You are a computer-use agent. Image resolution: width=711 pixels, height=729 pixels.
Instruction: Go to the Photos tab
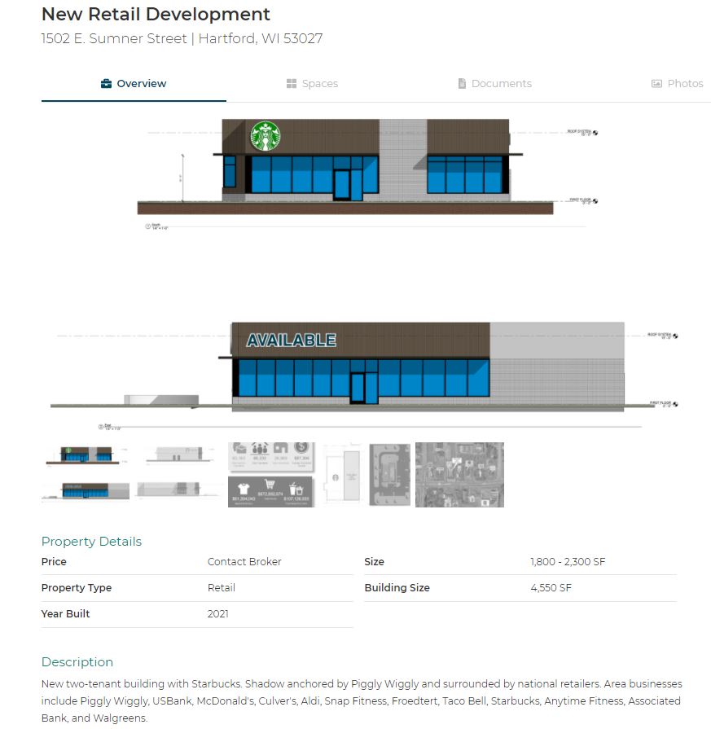677,84
